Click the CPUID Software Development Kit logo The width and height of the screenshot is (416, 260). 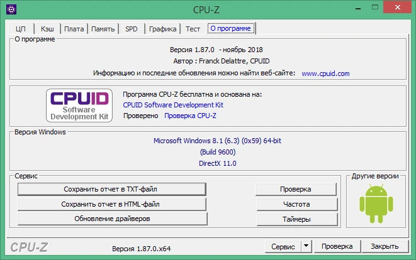pyautogui.click(x=79, y=106)
